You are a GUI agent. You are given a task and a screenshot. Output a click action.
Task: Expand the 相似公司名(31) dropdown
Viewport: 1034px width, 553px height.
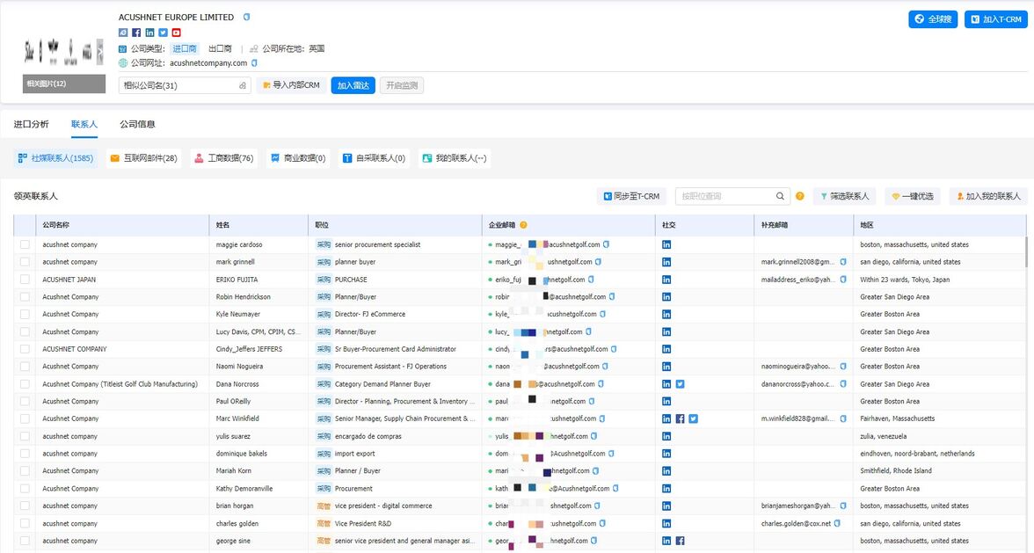(x=185, y=85)
